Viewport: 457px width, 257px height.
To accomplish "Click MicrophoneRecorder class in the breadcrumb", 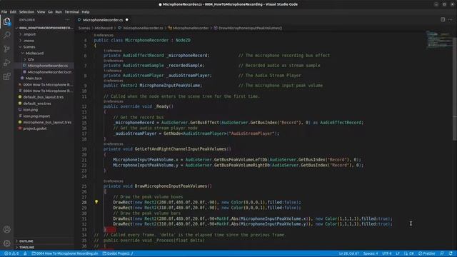I will 189,28.
